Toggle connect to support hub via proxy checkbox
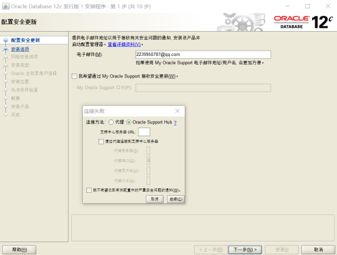The image size is (337, 255). (x=101, y=142)
